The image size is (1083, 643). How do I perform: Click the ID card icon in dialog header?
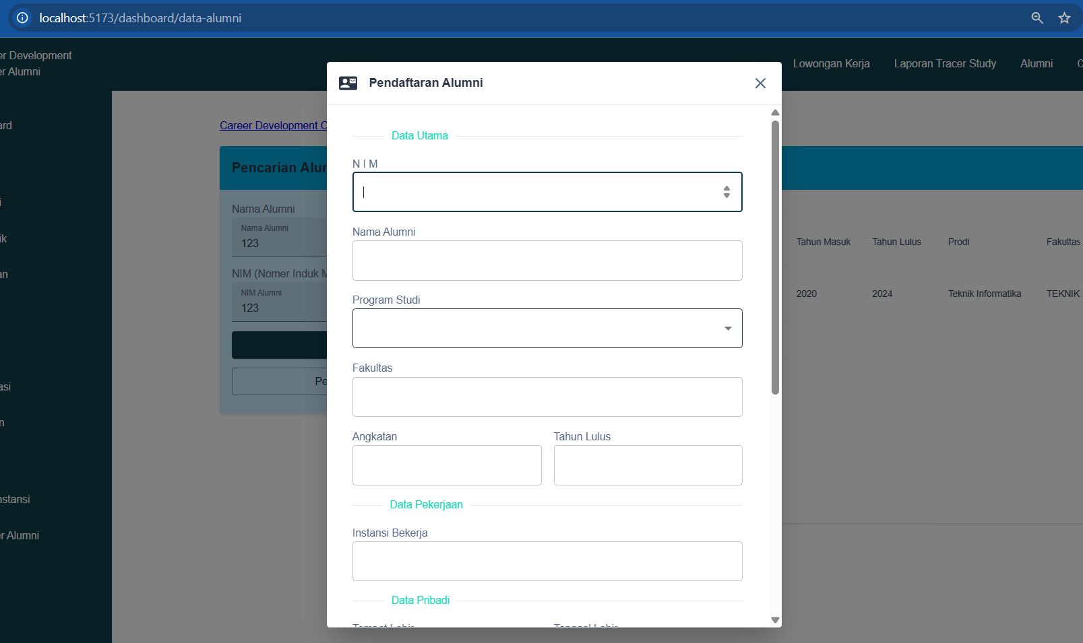click(x=348, y=83)
